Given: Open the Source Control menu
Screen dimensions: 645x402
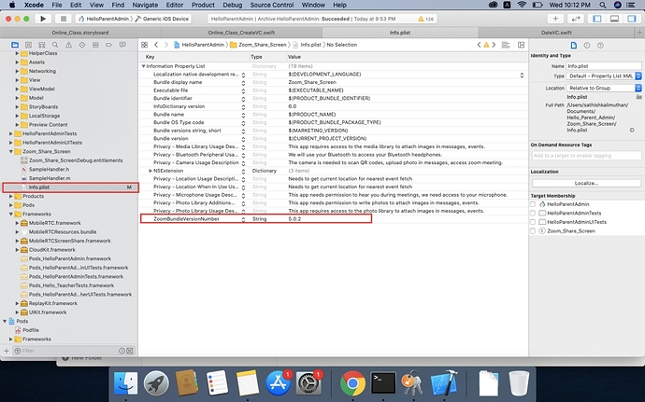Looking at the screenshot, I should coord(272,5).
